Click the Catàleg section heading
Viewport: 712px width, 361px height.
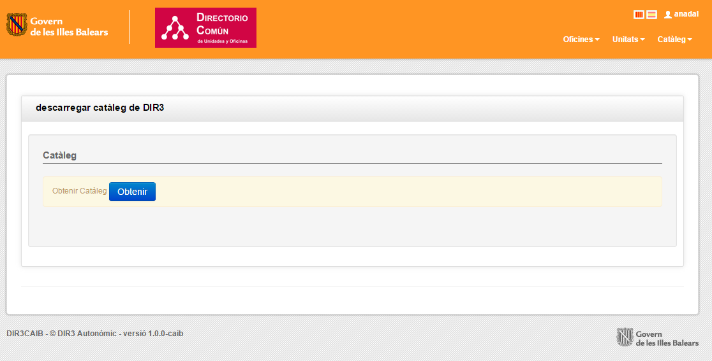(x=59, y=155)
